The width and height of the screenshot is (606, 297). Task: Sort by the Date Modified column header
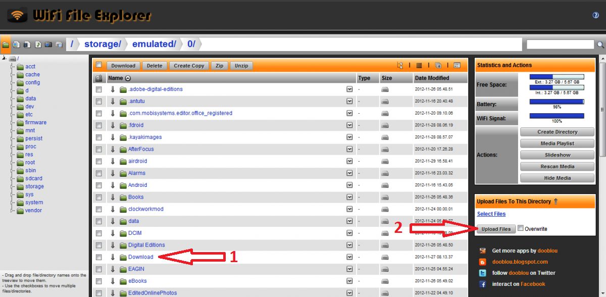pyautogui.click(x=432, y=78)
